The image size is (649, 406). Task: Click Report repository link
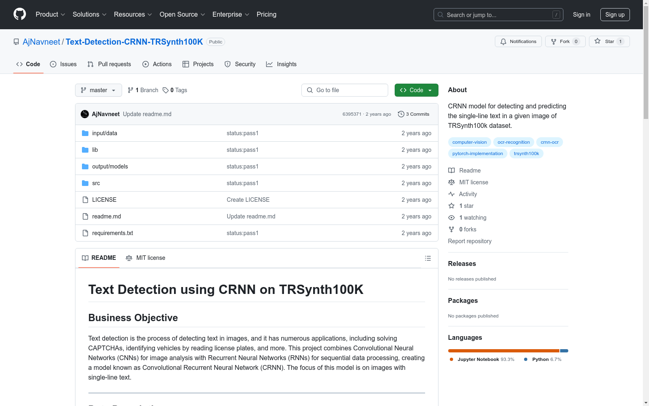[x=470, y=241]
